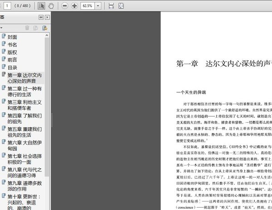Select 第八章 代与代之间的道德习得
The width and height of the screenshot is (272, 210).
coord(24,172)
